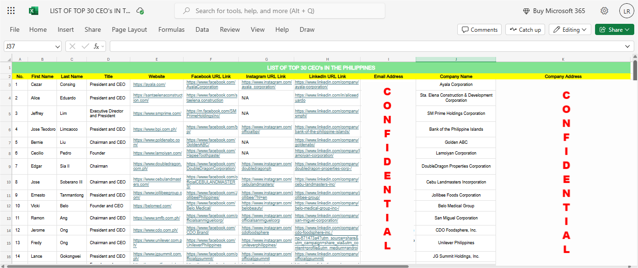
Task: Switch to the Insert tab
Action: 66,29
